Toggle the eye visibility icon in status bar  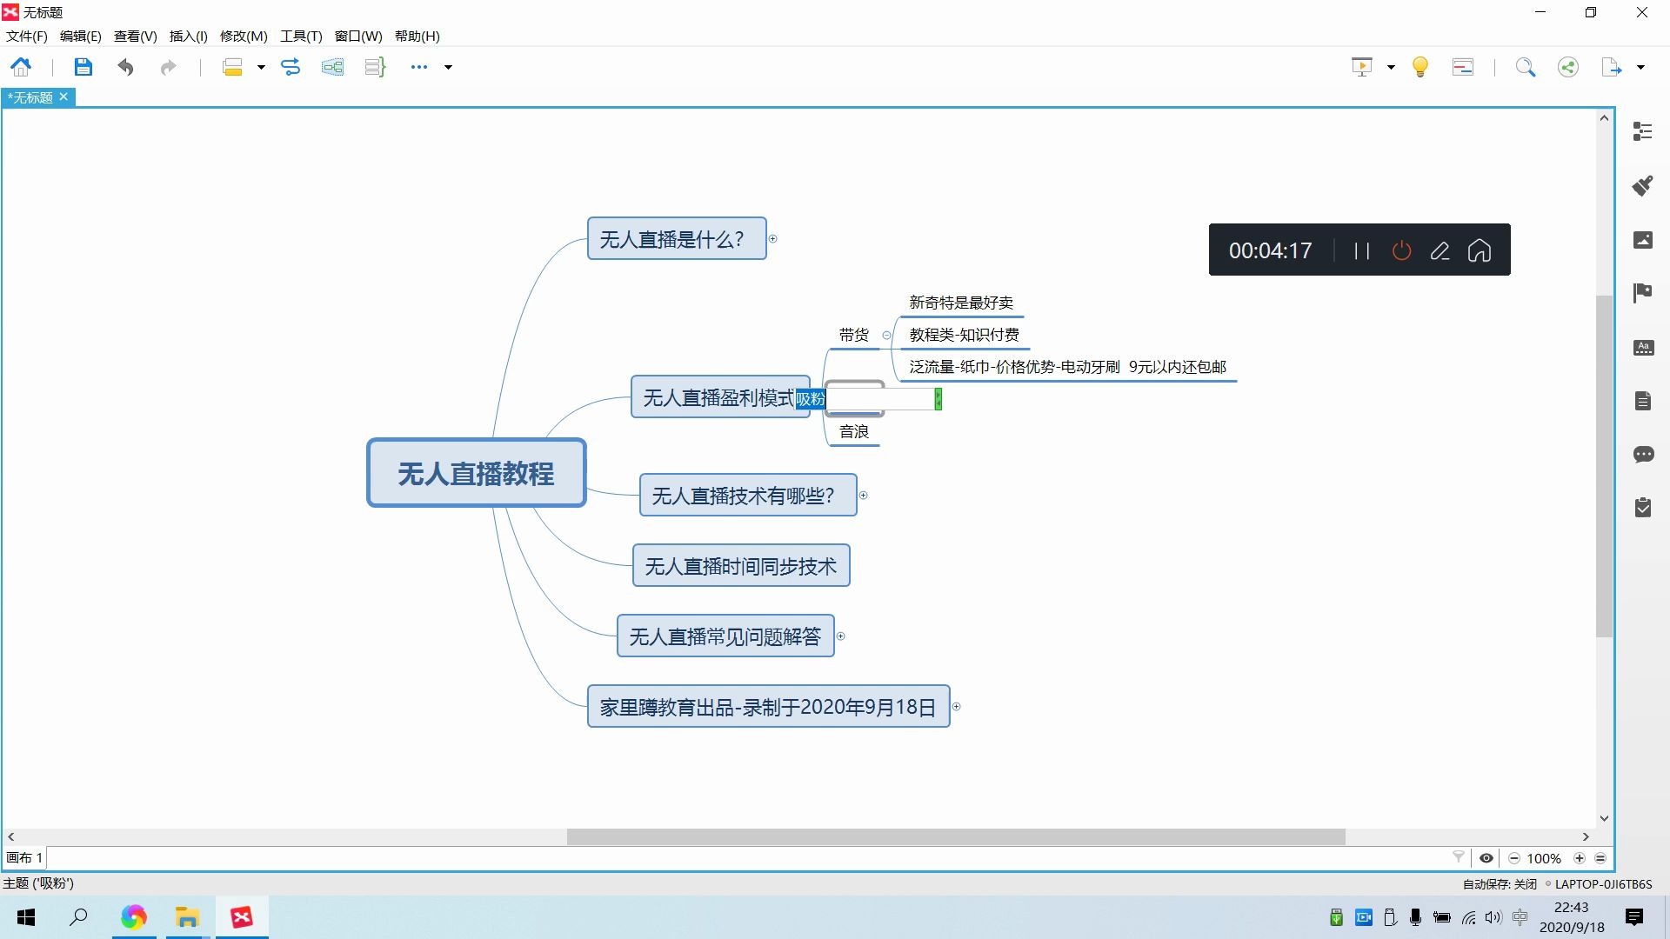(1486, 858)
